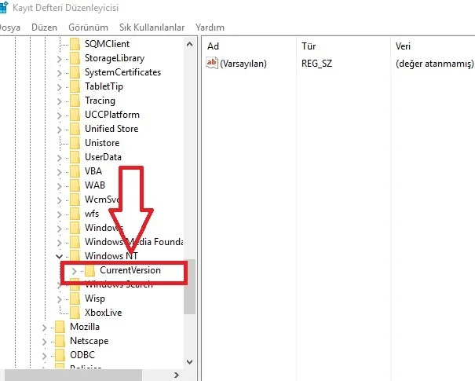This screenshot has height=381, width=475.
Task: Click the Unified Store folder icon
Action: tap(75, 129)
